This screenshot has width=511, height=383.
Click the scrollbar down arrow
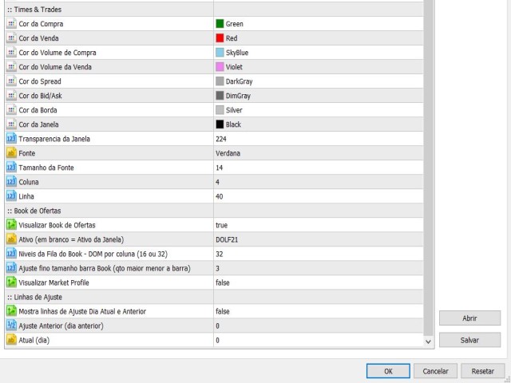click(x=428, y=342)
